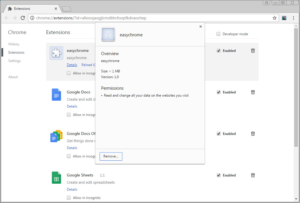Screen dimensions: 300x203
Task: Open the About page in the sidebar
Action: (13, 77)
